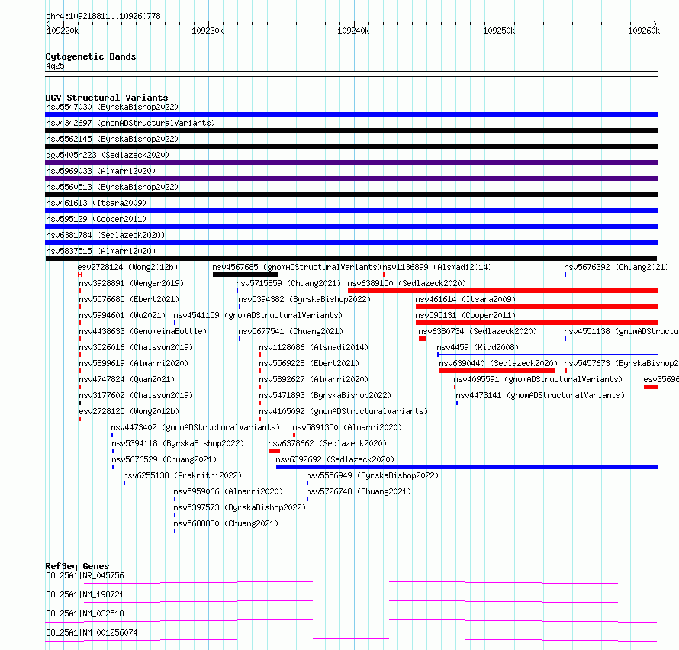This screenshot has height=650, width=679.
Task: Click the red bar under nsv6389150
Action: coord(502,291)
